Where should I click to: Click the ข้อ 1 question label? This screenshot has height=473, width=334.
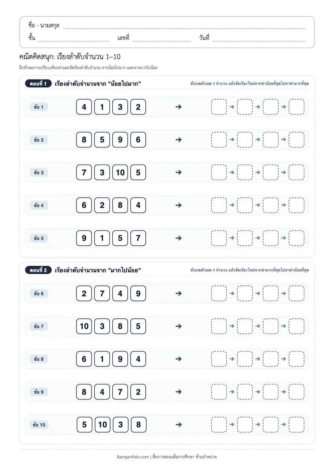tap(38, 107)
